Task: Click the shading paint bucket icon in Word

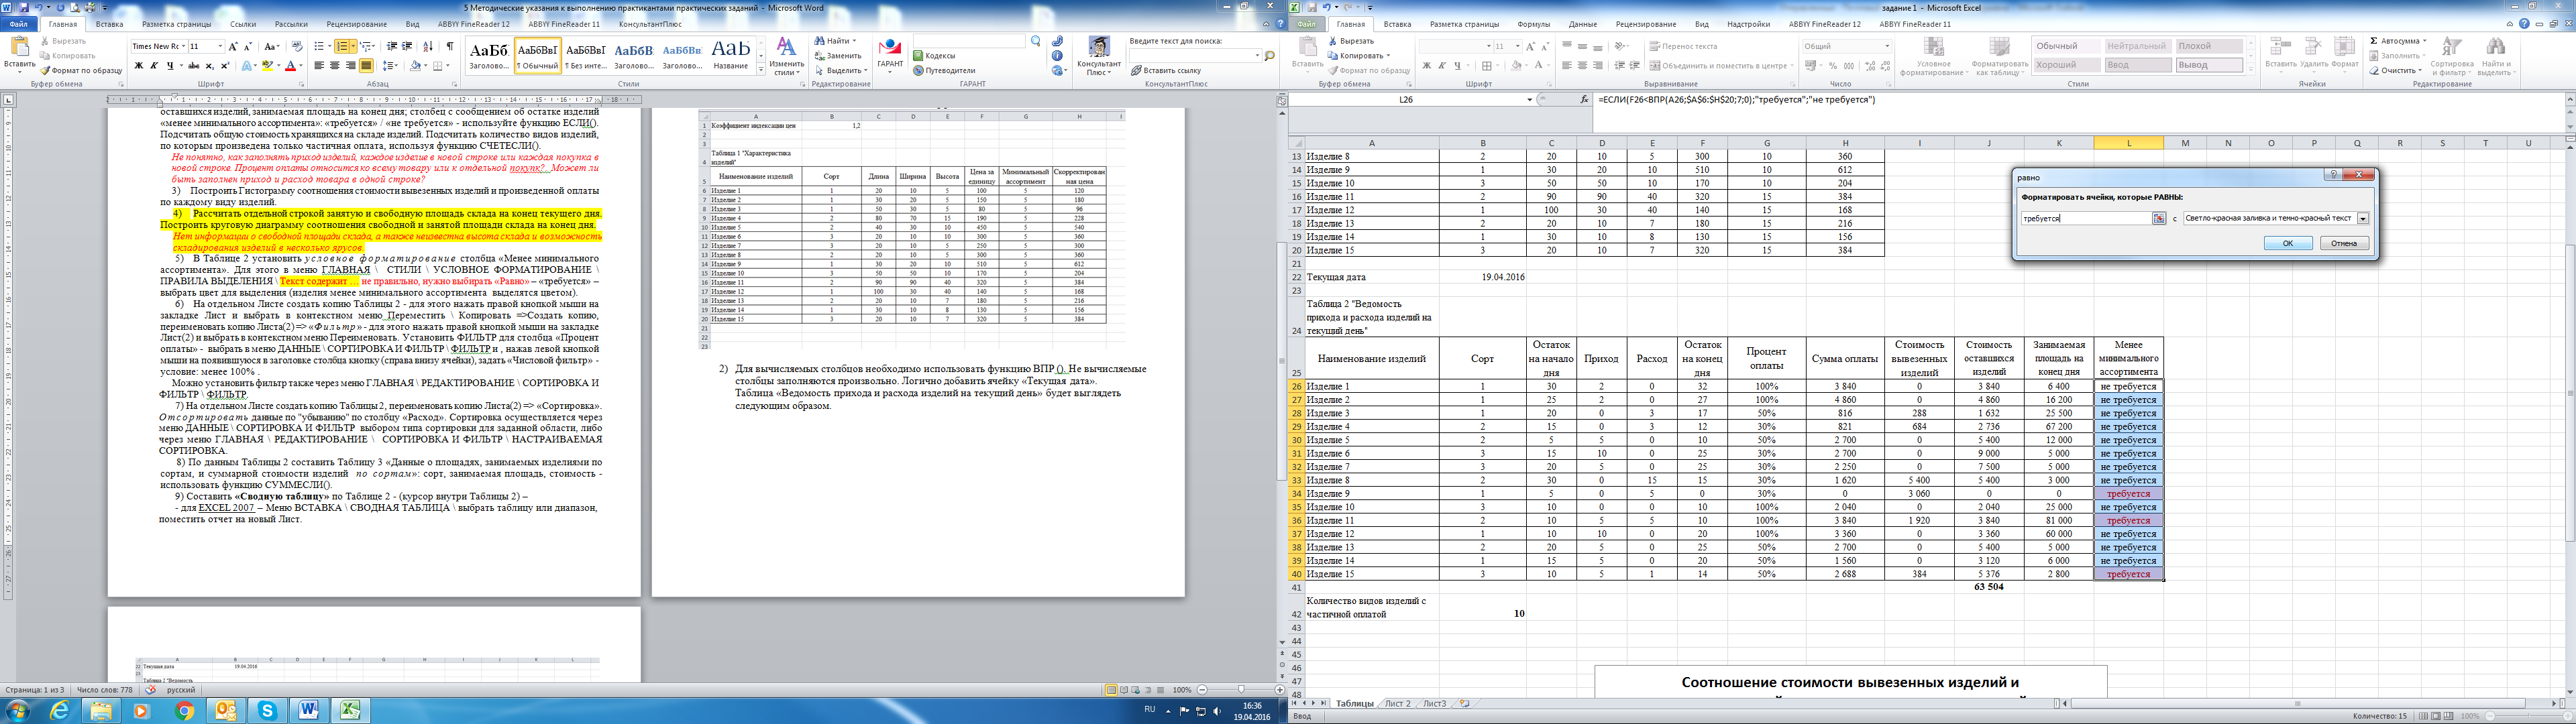Action: tap(415, 66)
